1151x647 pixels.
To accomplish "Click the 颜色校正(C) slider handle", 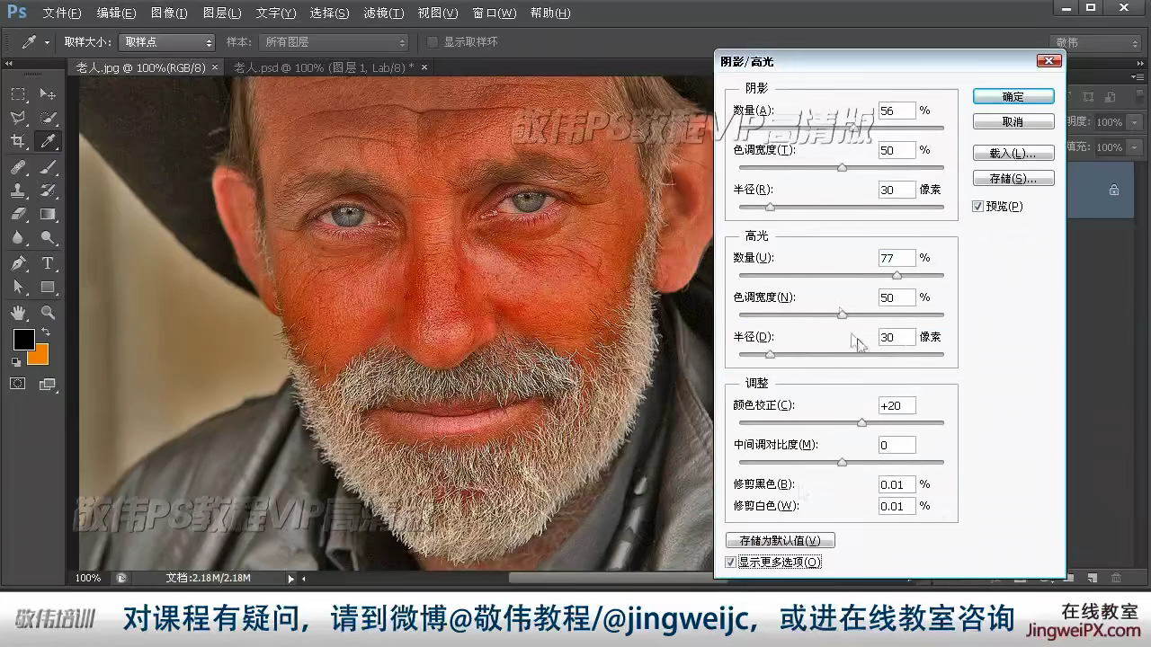I will (x=861, y=422).
